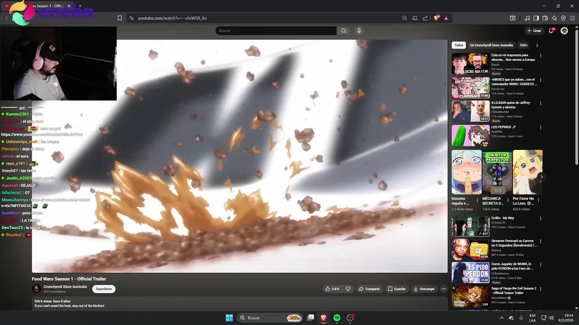Open ILLOJUAN opina de Jeffrey Epstein title
Viewport: 579px width, 325px height.
point(510,105)
